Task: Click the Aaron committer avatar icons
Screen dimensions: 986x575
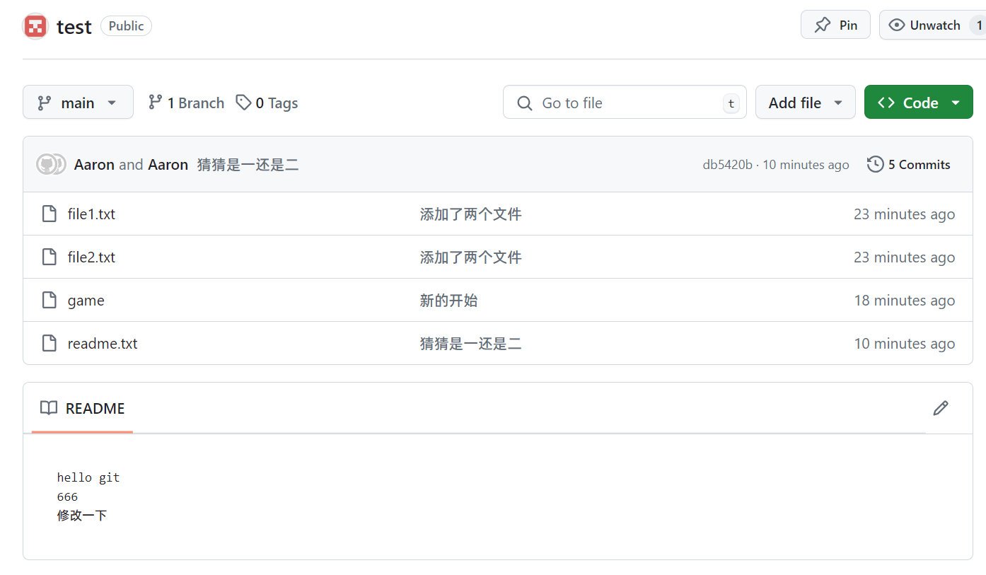Action: point(51,164)
